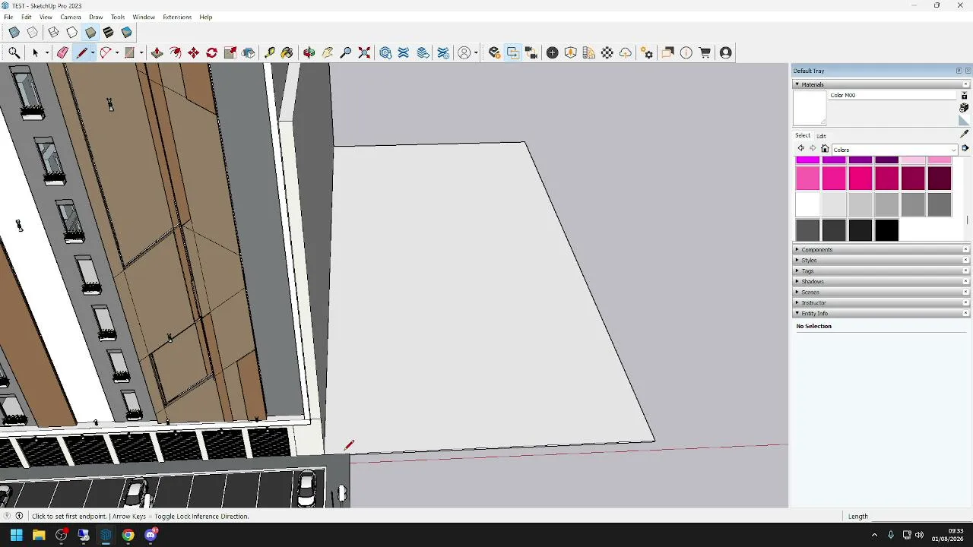The height and width of the screenshot is (547, 973).
Task: Open Google Chrome from taskbar
Action: (128, 535)
